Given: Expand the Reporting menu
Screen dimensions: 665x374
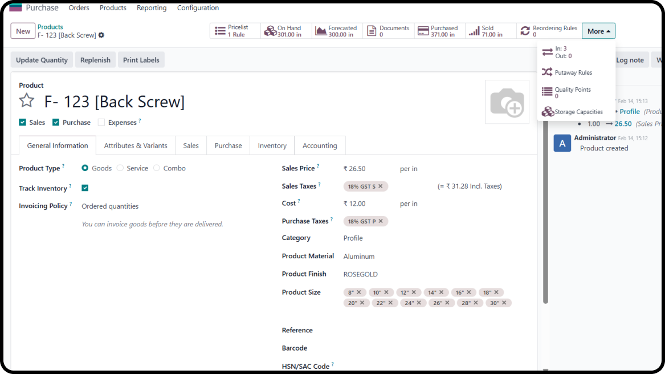Looking at the screenshot, I should (x=152, y=8).
